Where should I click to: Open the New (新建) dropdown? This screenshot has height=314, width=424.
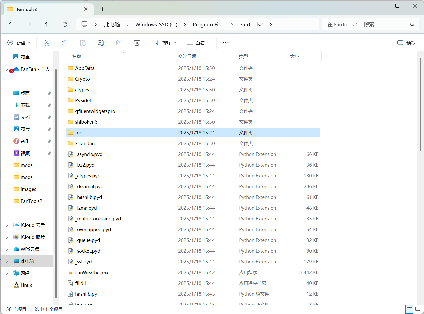click(x=19, y=43)
